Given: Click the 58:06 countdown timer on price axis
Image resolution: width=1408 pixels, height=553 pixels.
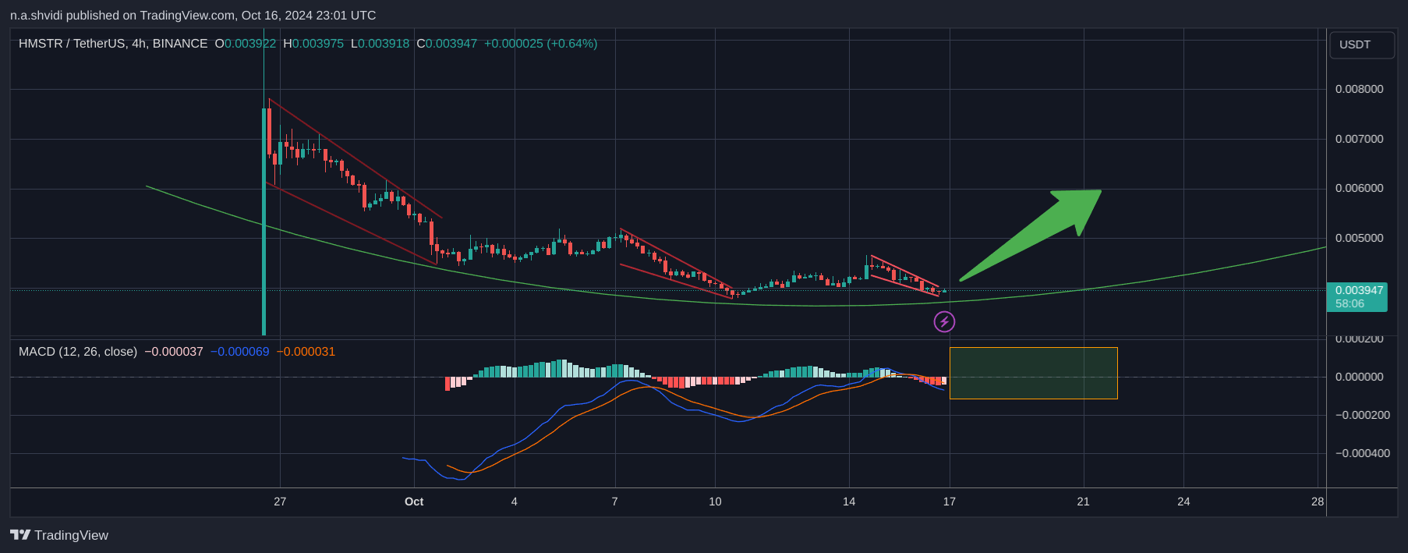Looking at the screenshot, I should tap(1350, 303).
